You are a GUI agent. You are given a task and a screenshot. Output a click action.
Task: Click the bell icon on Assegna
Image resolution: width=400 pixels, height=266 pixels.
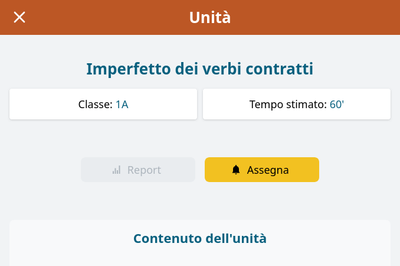[236, 170]
